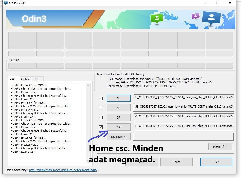Click the purple download icon in the banner
The width and height of the screenshot is (241, 178).
(195, 16)
